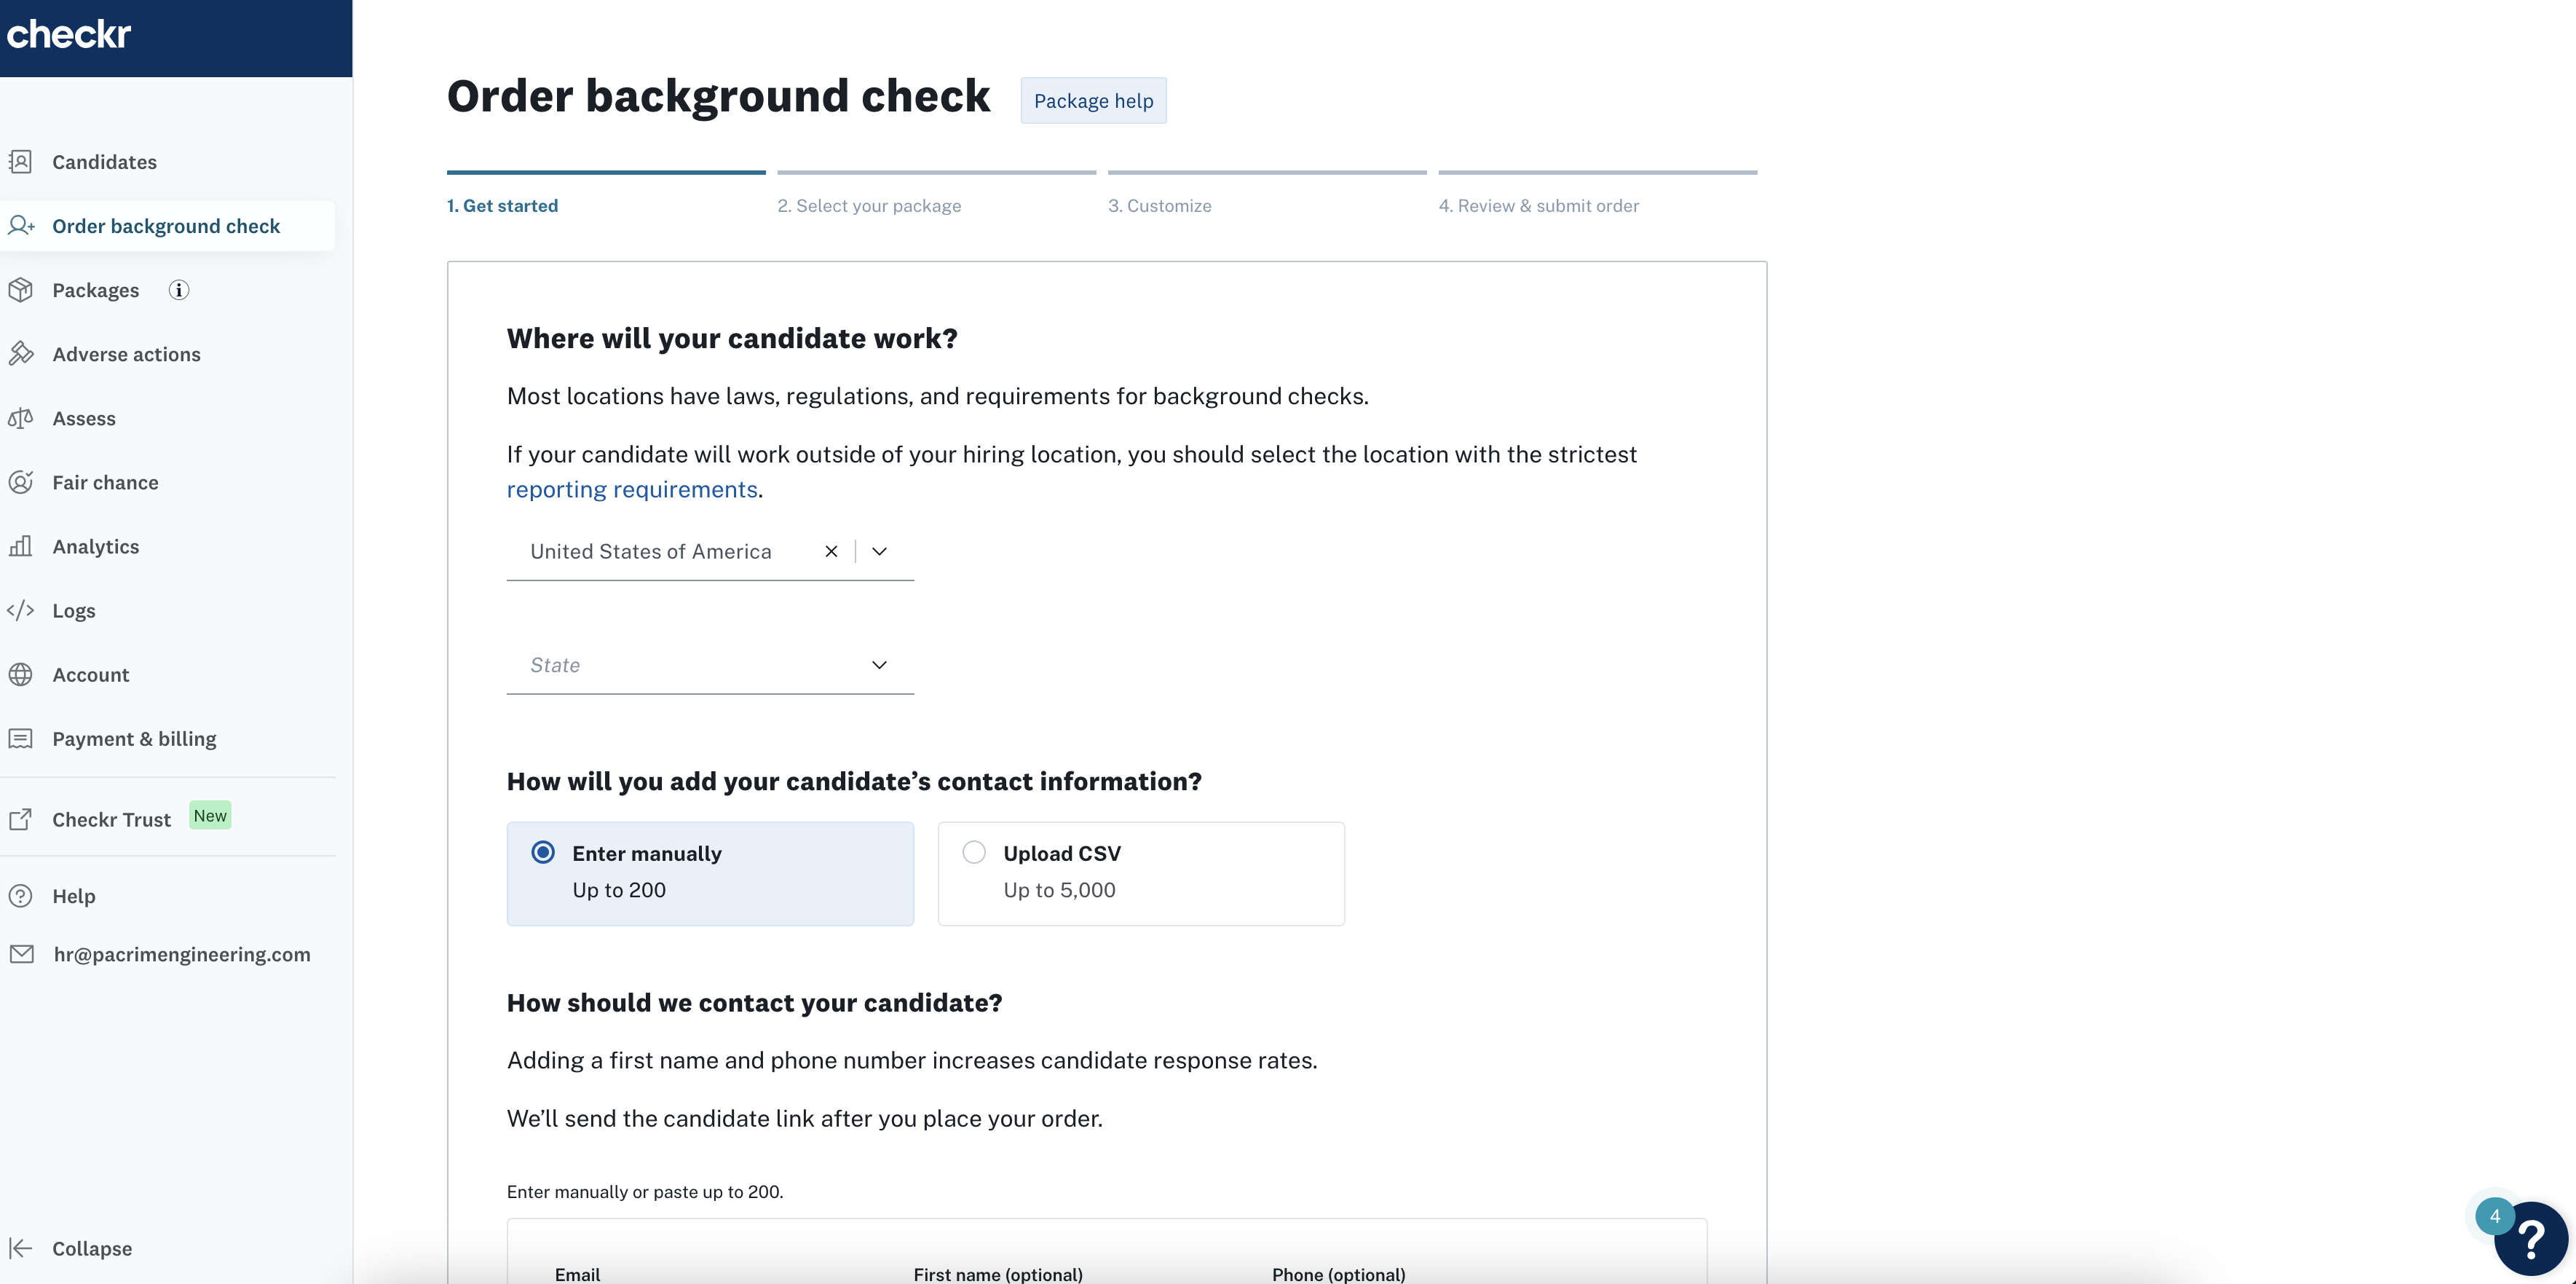Click the Assess scales icon

click(x=21, y=418)
